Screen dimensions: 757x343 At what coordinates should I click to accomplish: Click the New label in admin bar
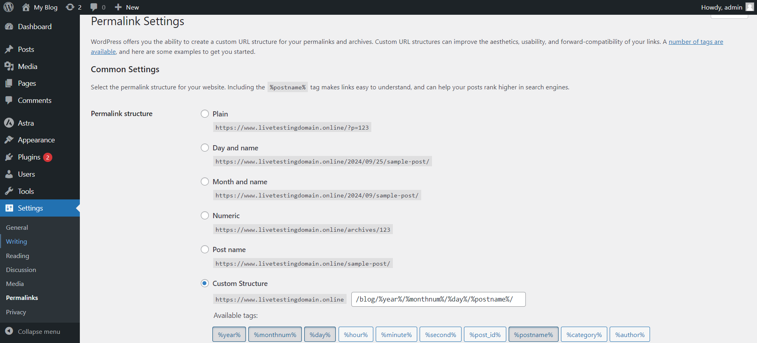click(x=133, y=7)
